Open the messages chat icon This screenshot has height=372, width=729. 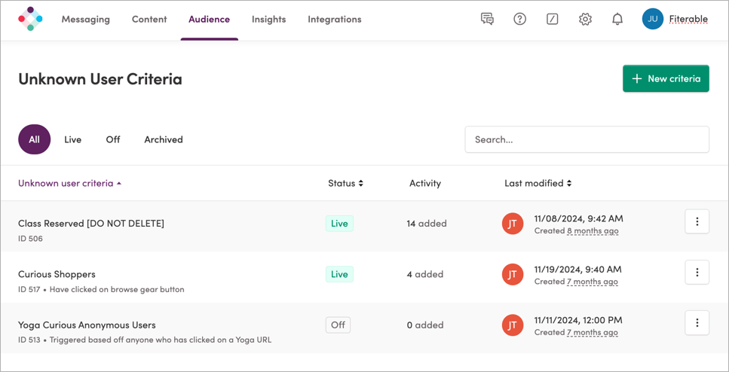(487, 19)
